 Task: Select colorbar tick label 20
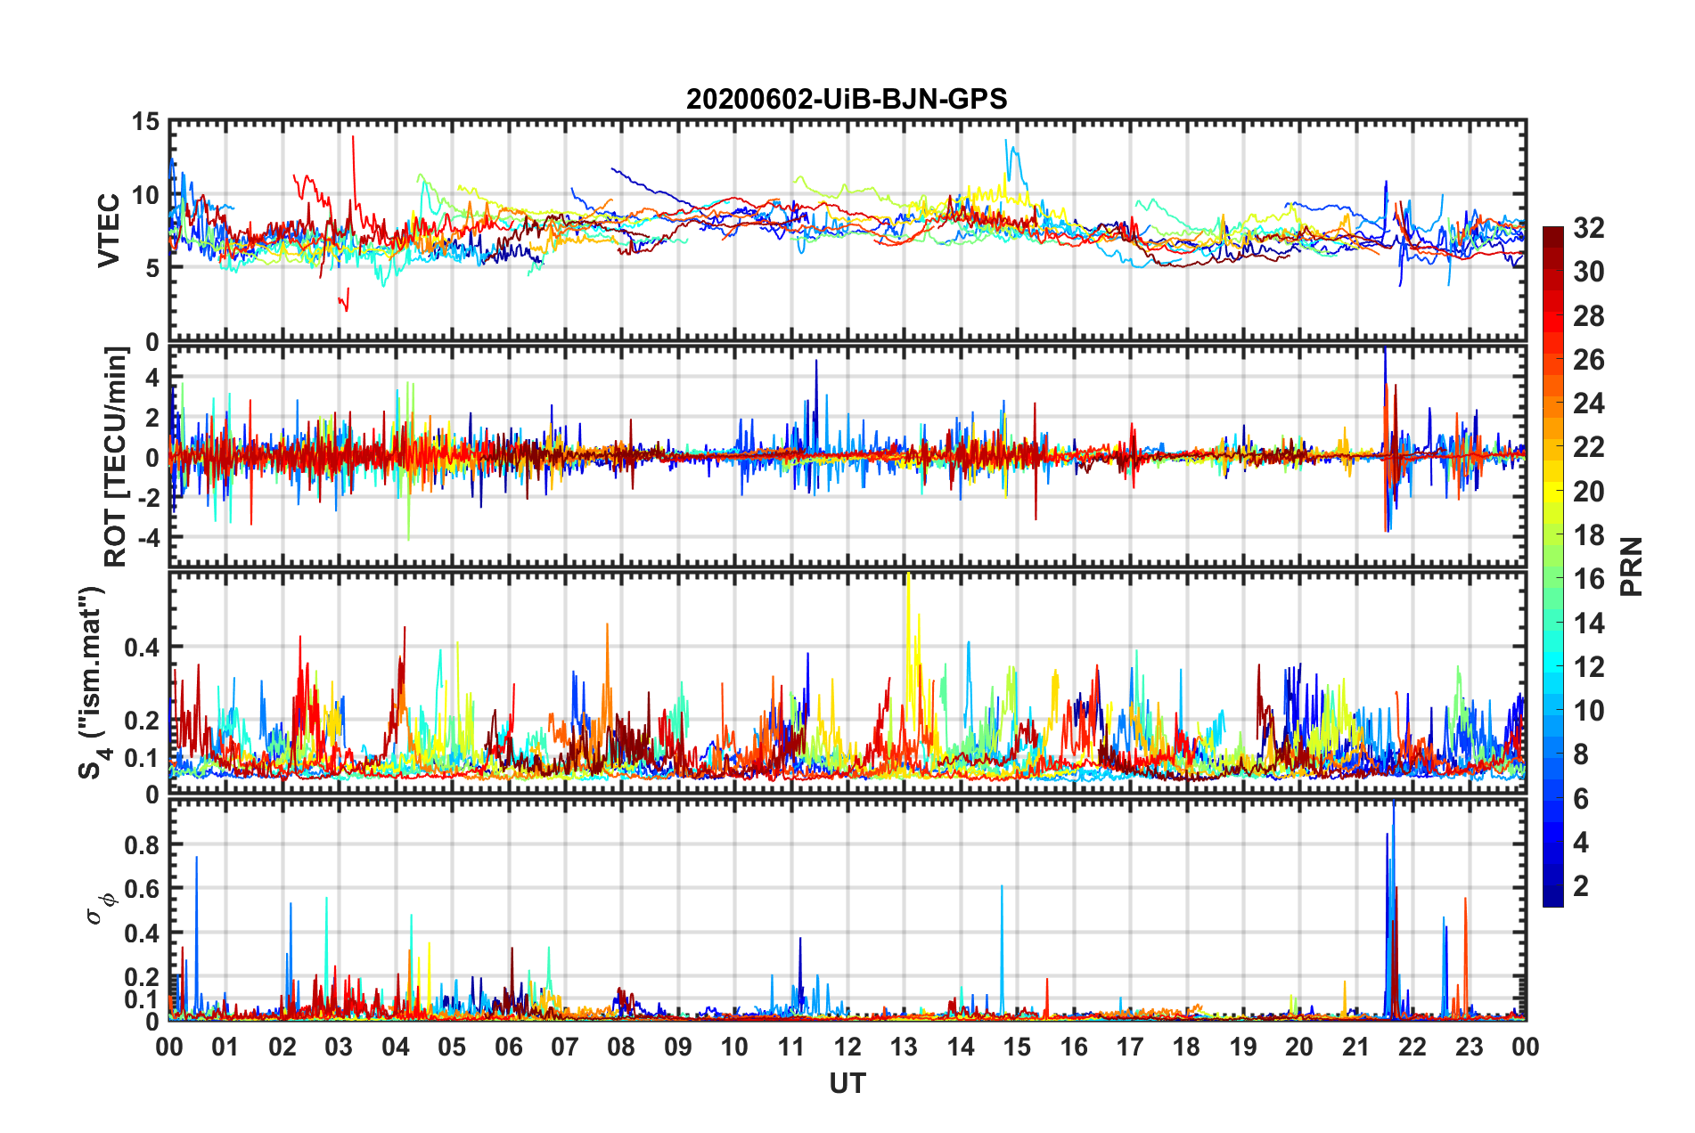(1588, 492)
